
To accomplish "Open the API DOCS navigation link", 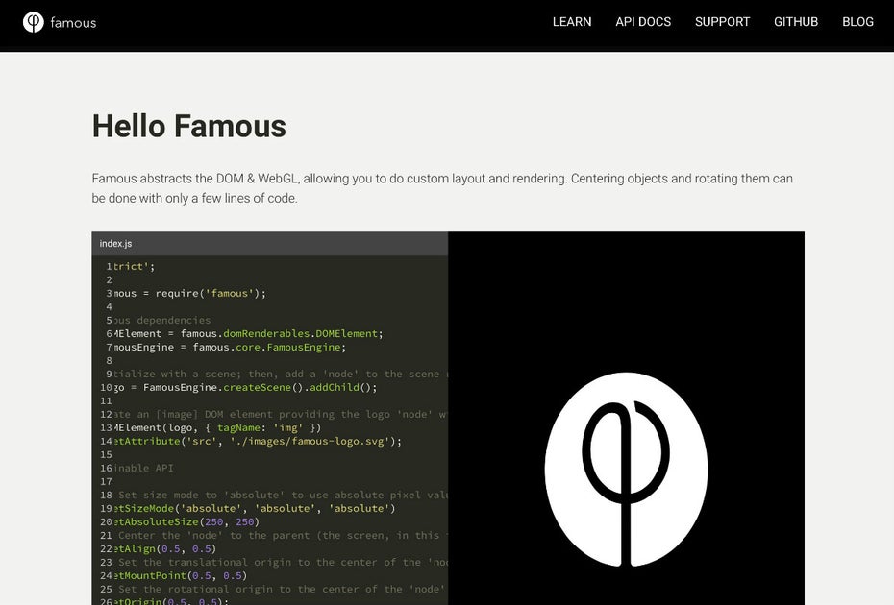I will click(x=643, y=22).
